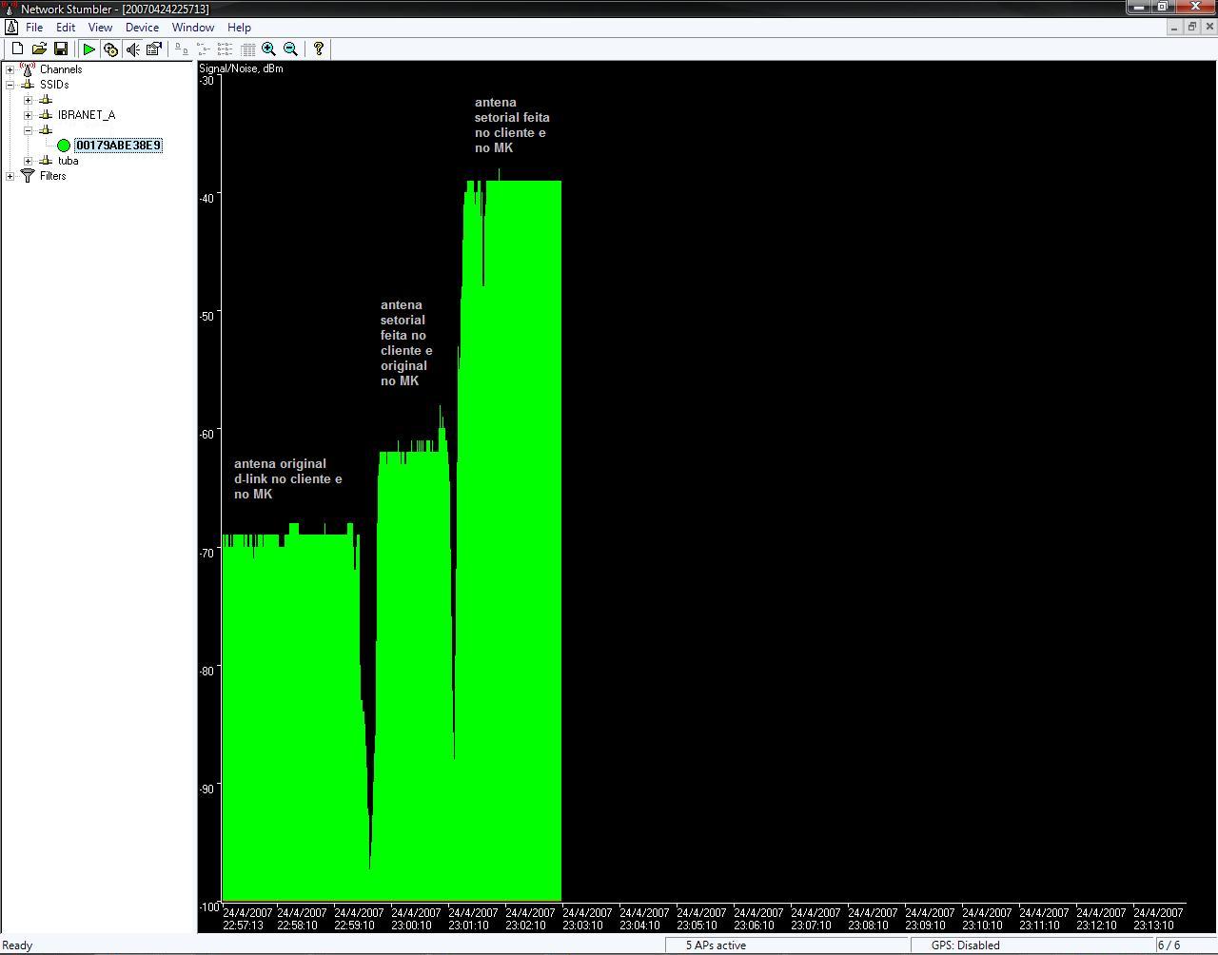Viewport: 1218px width, 955px height.
Task: Click the yellow question mark Help icon
Action: [x=319, y=49]
